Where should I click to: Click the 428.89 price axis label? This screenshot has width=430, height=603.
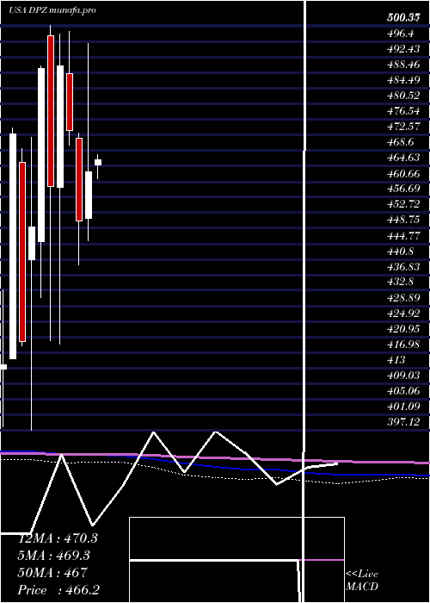[x=403, y=298]
